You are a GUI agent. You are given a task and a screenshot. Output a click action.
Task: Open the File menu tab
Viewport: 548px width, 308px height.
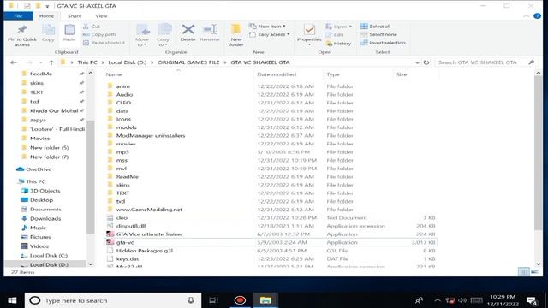[18, 16]
